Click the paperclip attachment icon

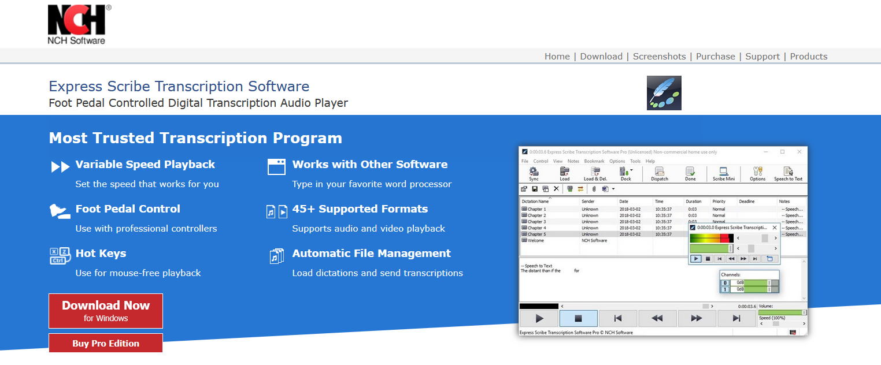tap(594, 189)
